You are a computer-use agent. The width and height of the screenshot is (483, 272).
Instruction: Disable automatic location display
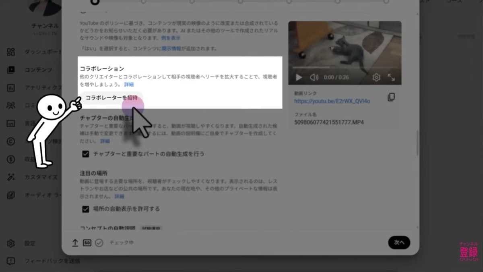point(86,209)
